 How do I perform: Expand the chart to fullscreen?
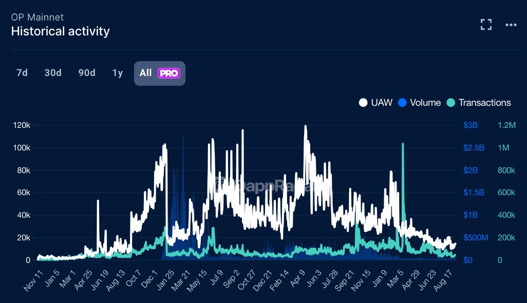(486, 25)
